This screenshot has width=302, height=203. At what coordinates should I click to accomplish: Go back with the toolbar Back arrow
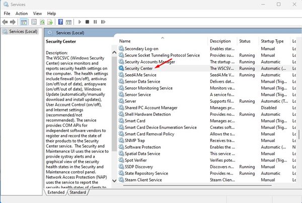pyautogui.click(x=5, y=22)
